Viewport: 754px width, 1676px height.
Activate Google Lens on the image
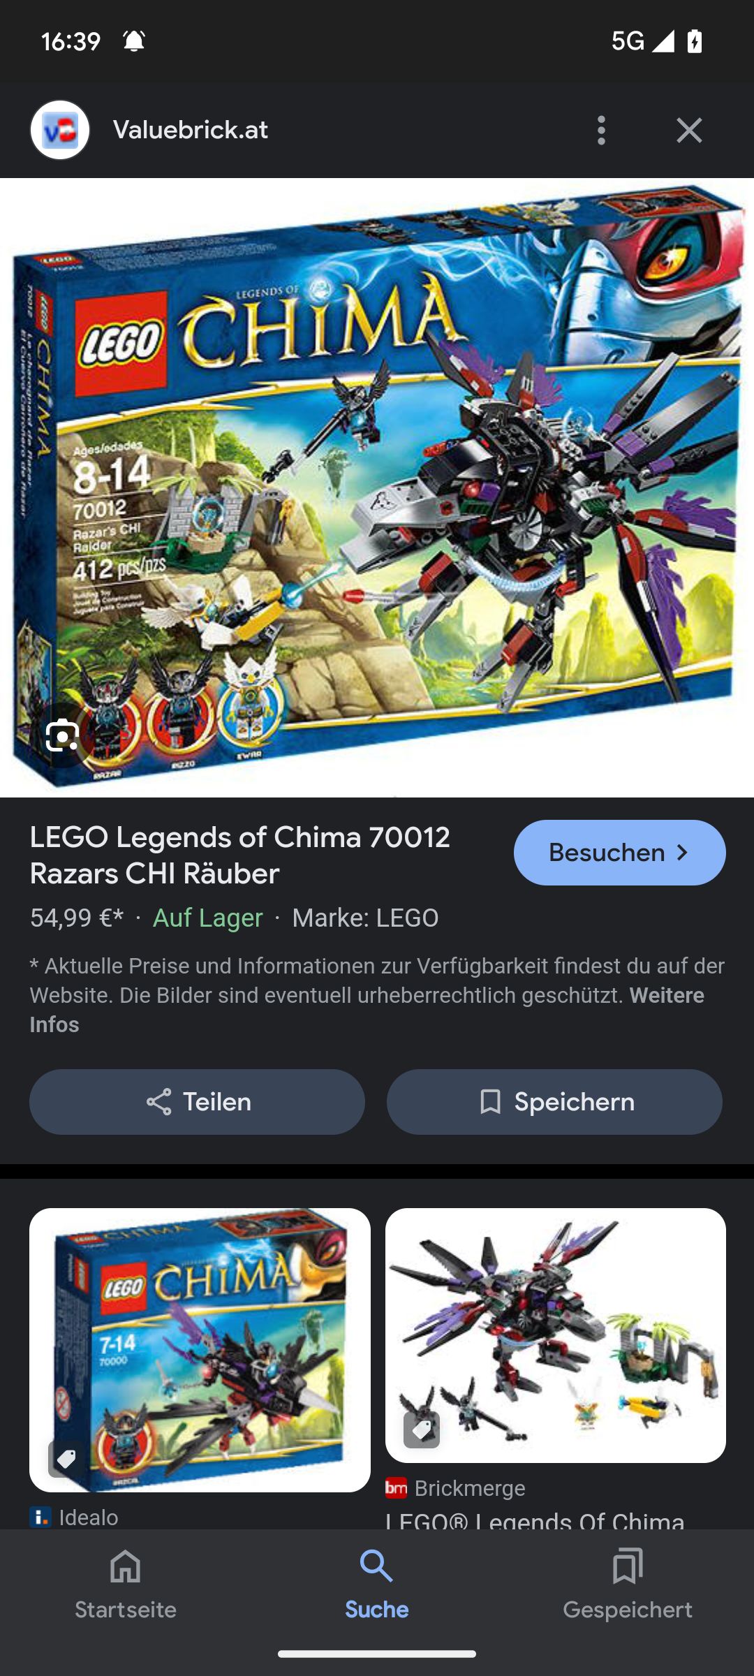(62, 736)
